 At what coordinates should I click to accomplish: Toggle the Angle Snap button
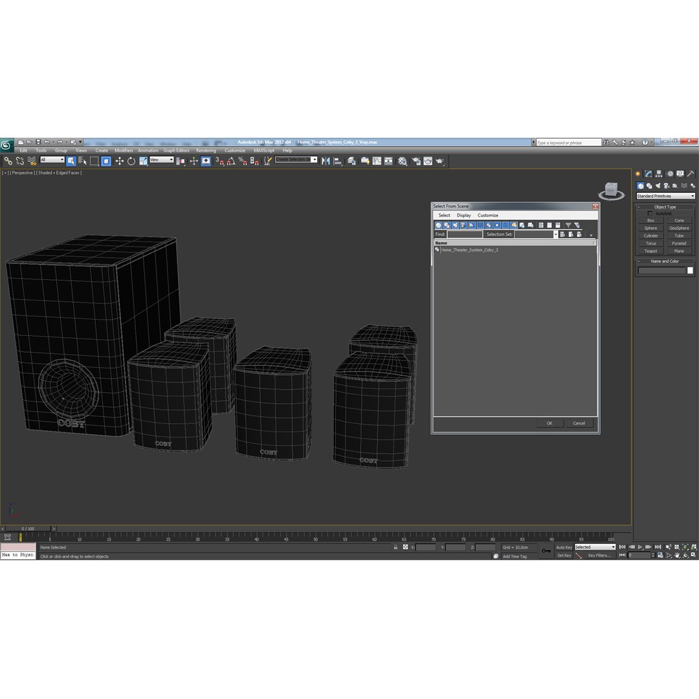point(231,161)
